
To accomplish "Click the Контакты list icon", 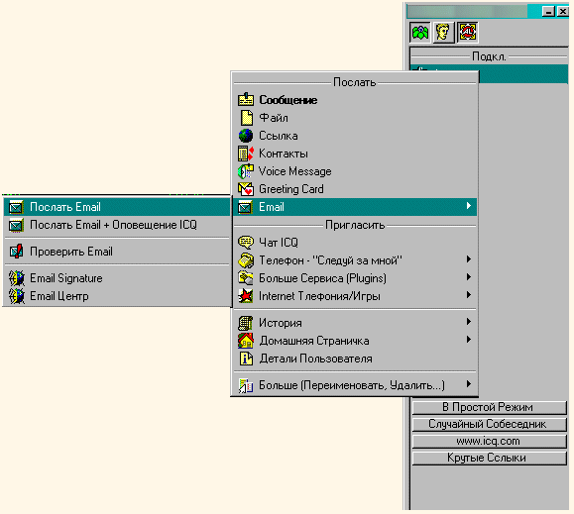I will 246,154.
